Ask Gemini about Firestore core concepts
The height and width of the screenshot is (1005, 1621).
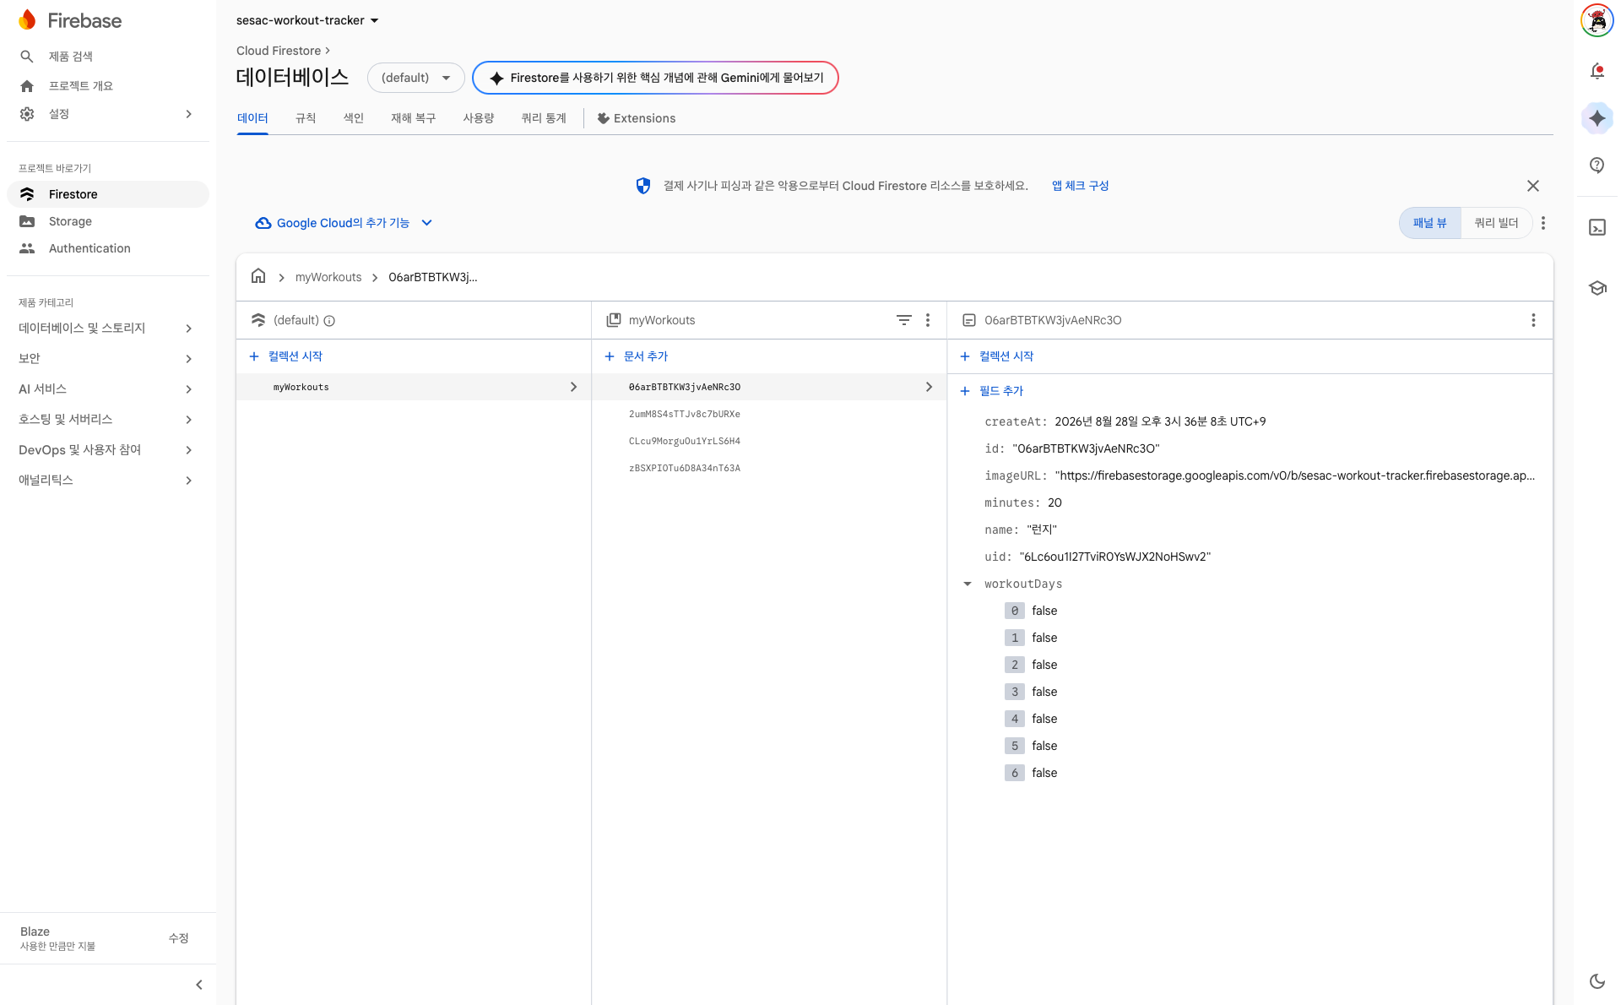tap(655, 78)
